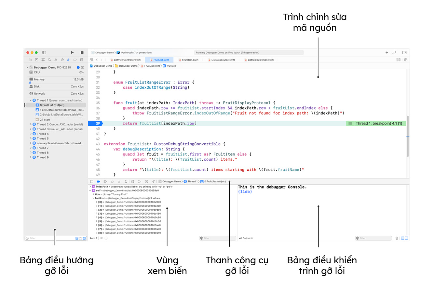
Task: Open the Auto variables scope popup
Action: pyautogui.click(x=94, y=238)
